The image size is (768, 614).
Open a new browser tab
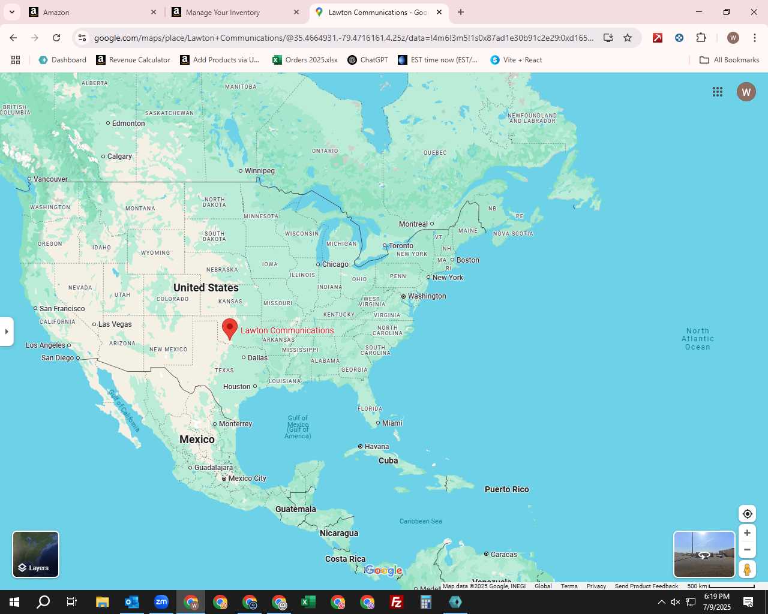[461, 12]
